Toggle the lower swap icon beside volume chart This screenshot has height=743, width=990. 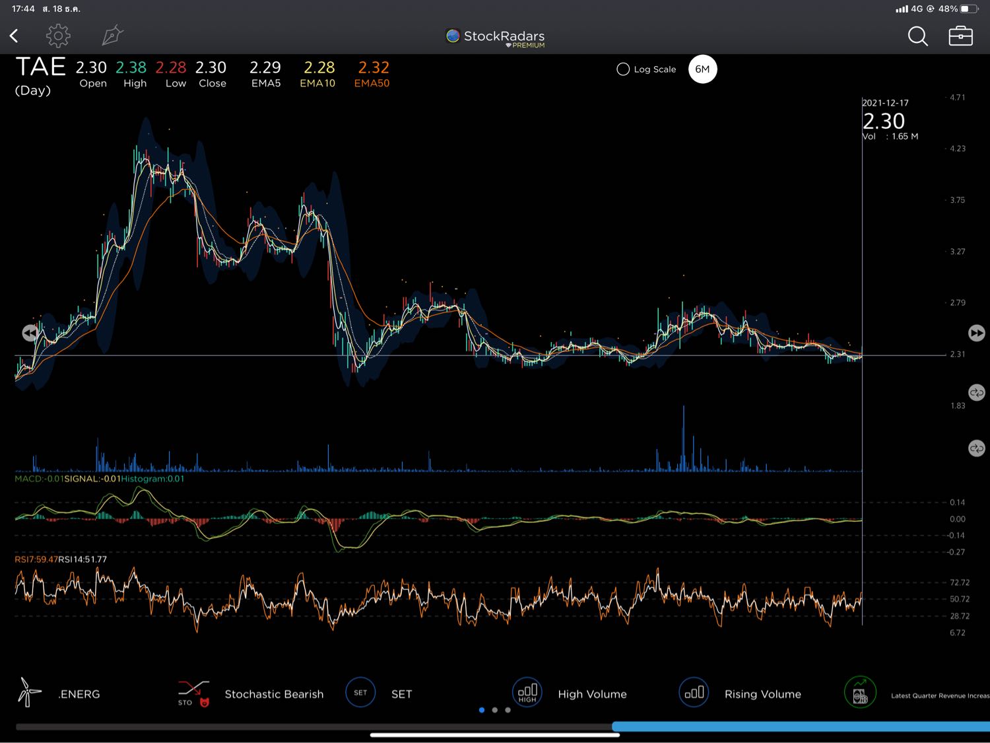(976, 448)
